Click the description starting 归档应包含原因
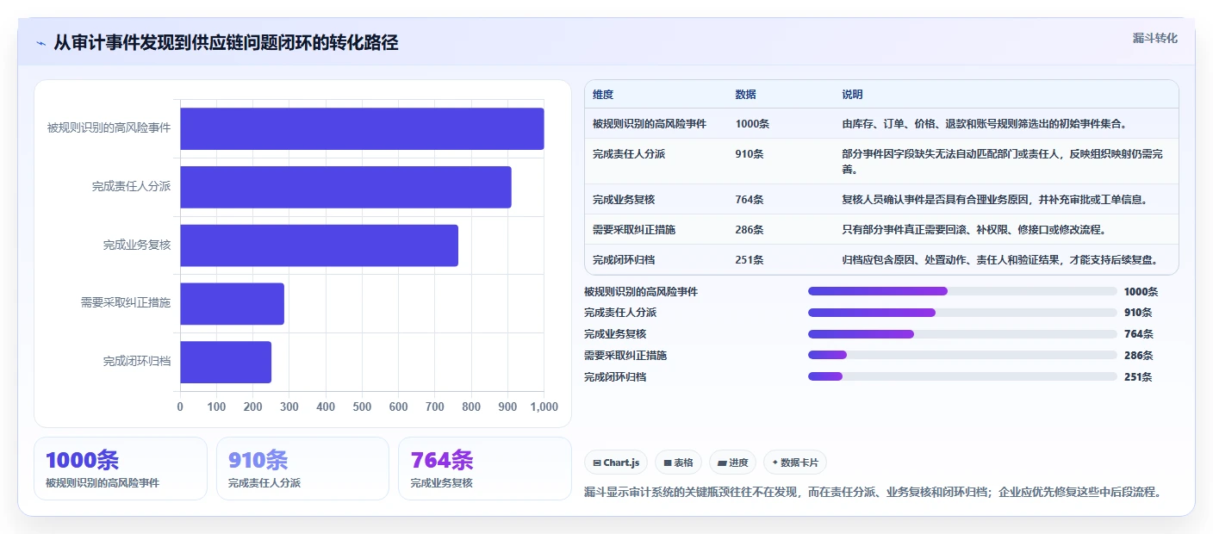 pos(999,260)
